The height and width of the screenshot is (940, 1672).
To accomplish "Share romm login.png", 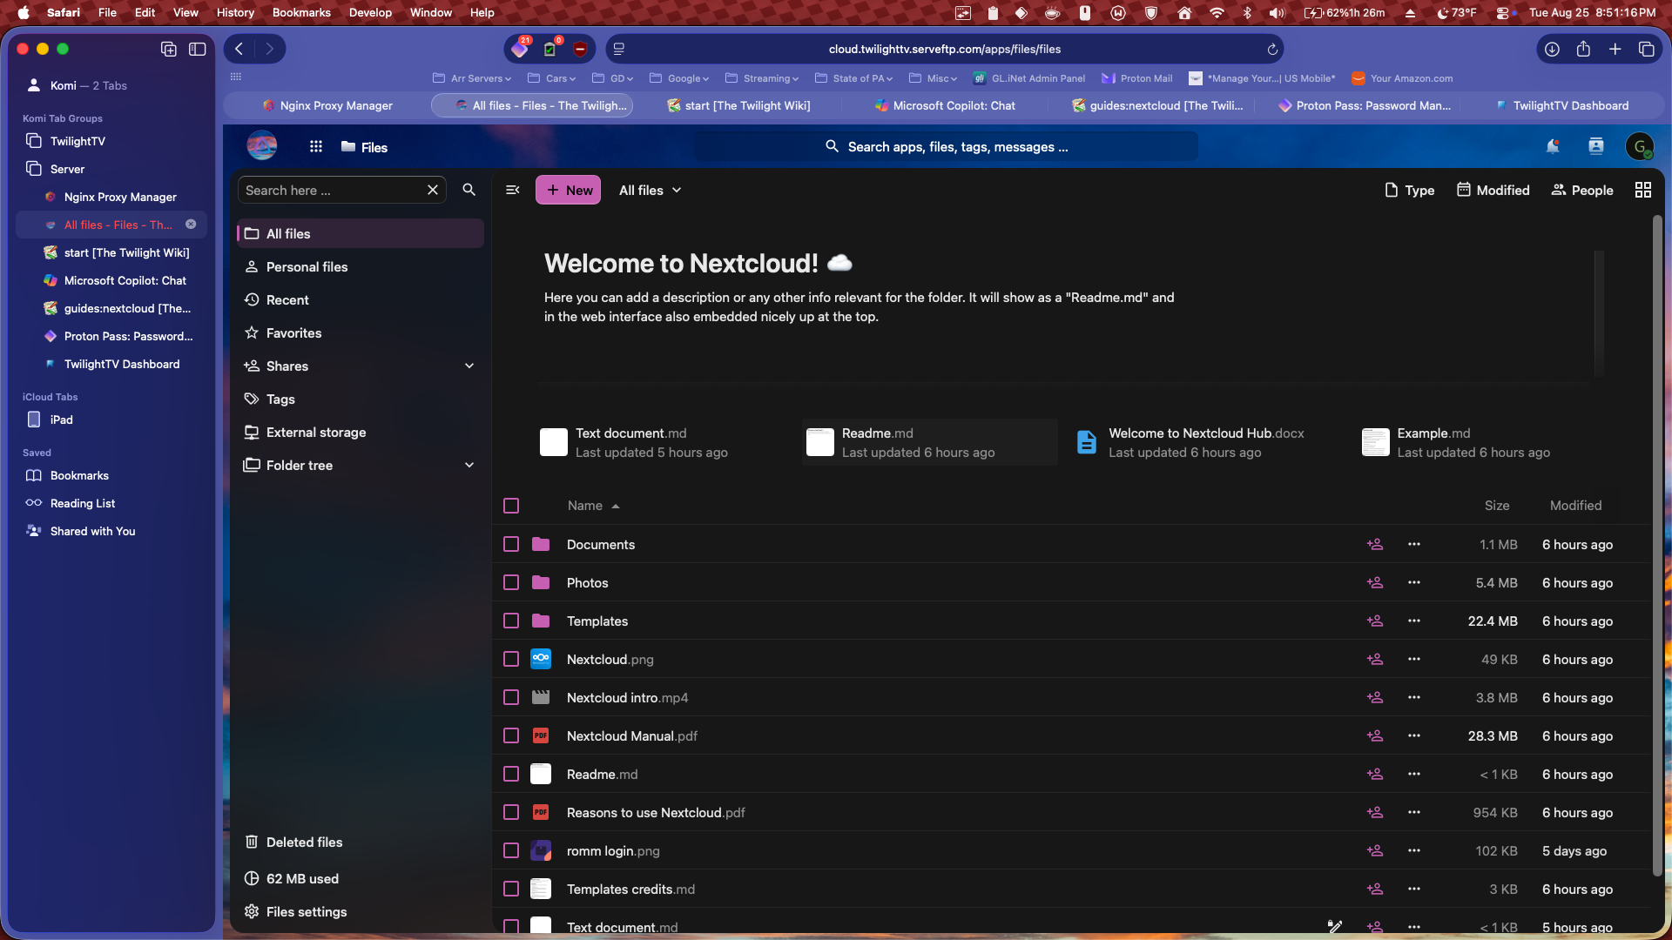I will [1375, 851].
